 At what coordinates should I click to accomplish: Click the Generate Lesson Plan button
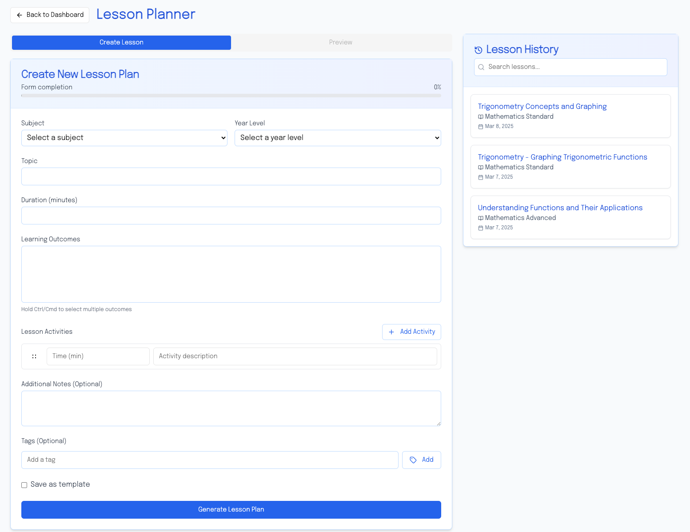(231, 509)
